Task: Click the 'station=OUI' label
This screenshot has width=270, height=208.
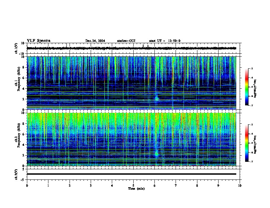Action: click(x=126, y=41)
